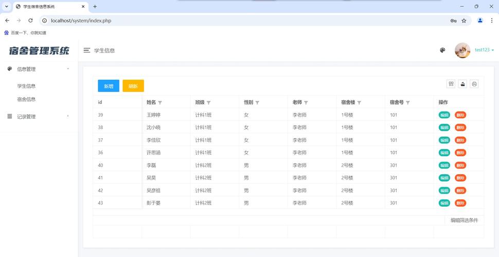The width and height of the screenshot is (499, 257).
Task: Select the 学生宿舍信息系统 browser tab
Action: click(x=50, y=6)
